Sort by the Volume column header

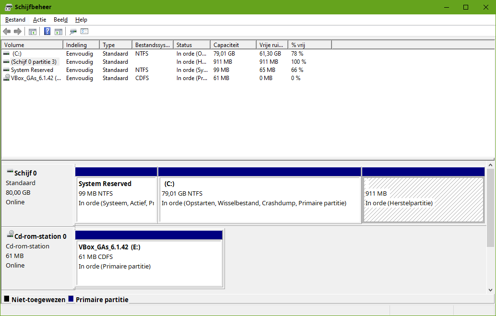32,45
